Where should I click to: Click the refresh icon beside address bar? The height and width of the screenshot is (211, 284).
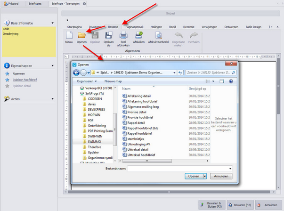tap(180, 73)
